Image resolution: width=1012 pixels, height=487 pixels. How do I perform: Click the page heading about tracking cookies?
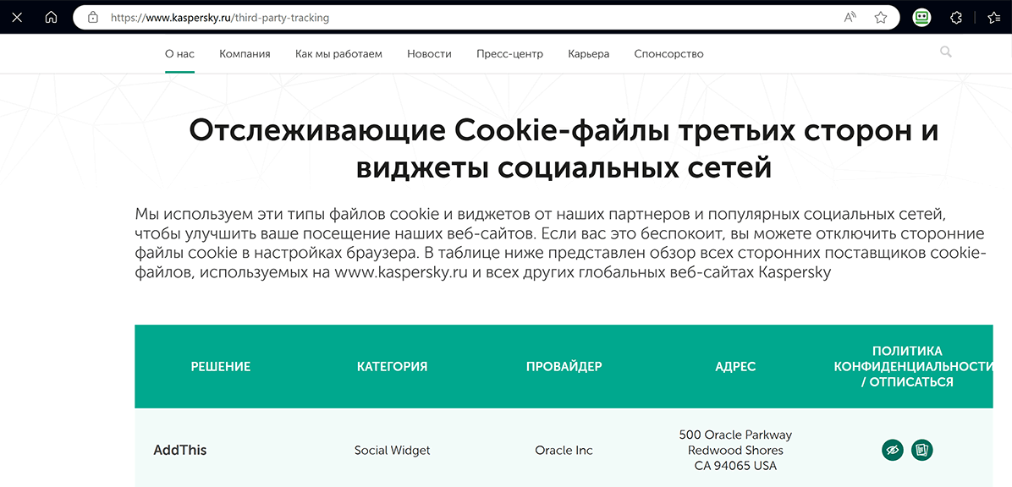coord(564,150)
